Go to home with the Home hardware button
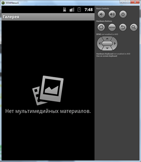Screen dimensions: 141x162 [x=101, y=27]
